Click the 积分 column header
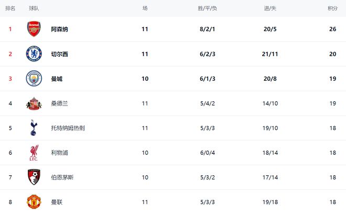346x212 pixels. pos(332,8)
